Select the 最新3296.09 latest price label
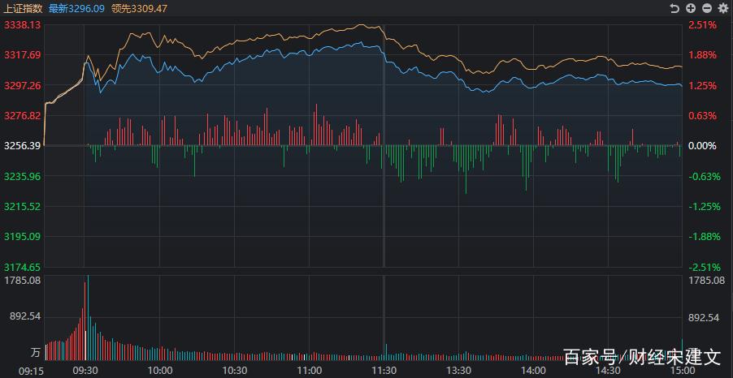The height and width of the screenshot is (378, 733). (76, 8)
